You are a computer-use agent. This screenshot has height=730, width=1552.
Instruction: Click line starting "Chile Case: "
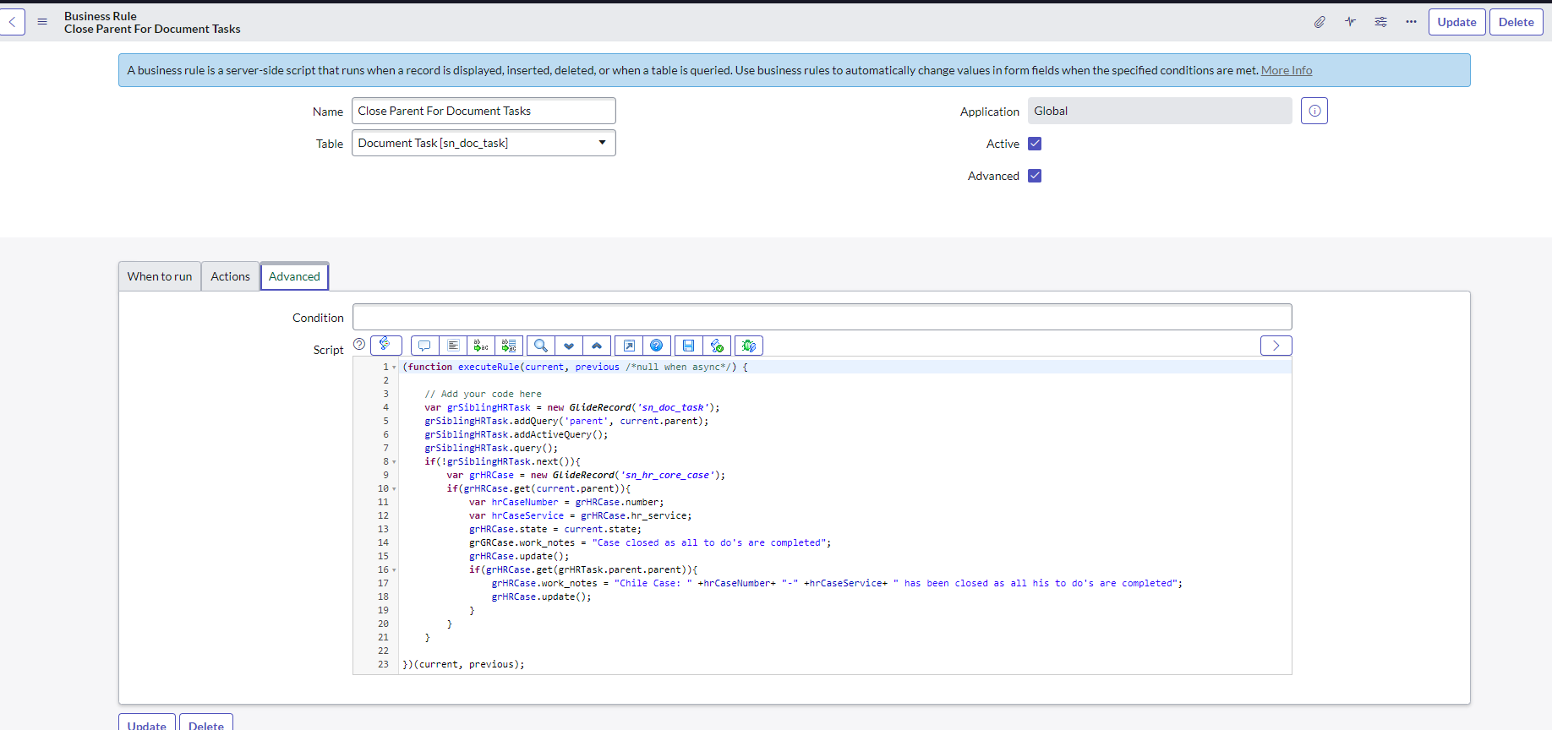pos(837,583)
